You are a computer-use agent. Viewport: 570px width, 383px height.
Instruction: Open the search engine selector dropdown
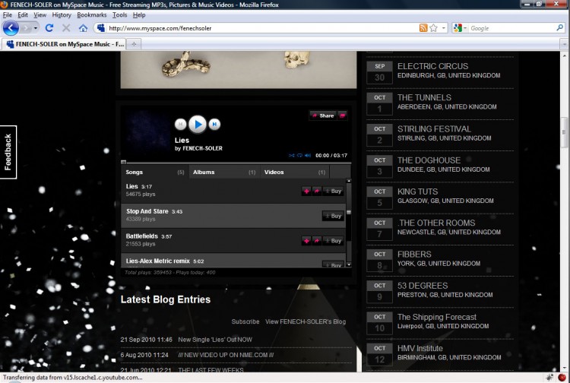tap(461, 28)
